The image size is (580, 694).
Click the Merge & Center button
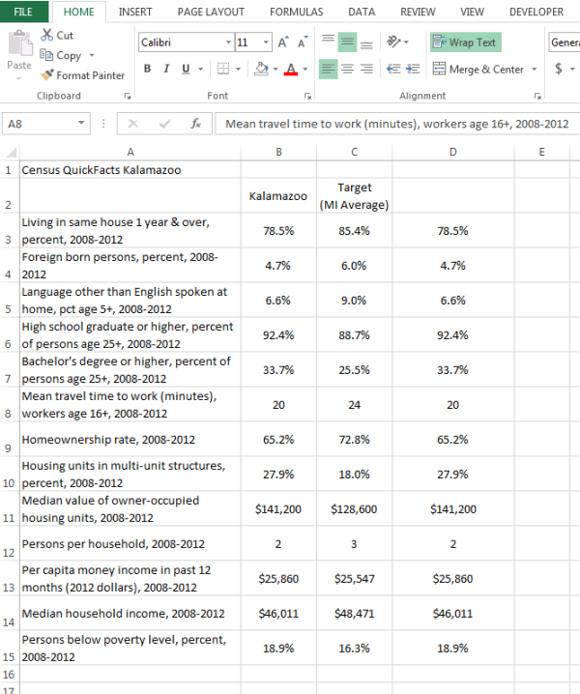479,69
